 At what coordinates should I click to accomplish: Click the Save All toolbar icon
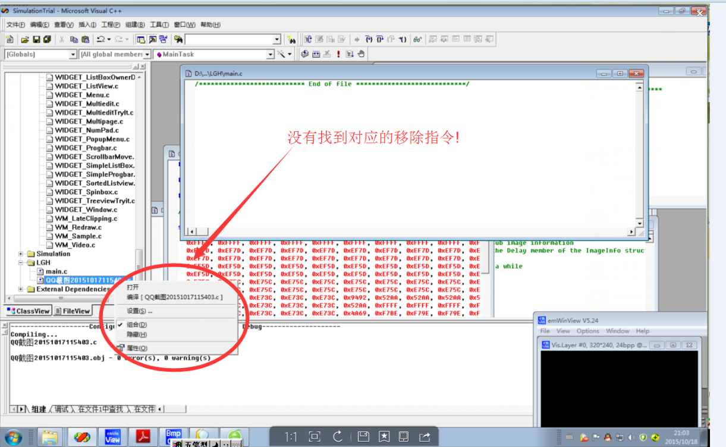[47, 40]
